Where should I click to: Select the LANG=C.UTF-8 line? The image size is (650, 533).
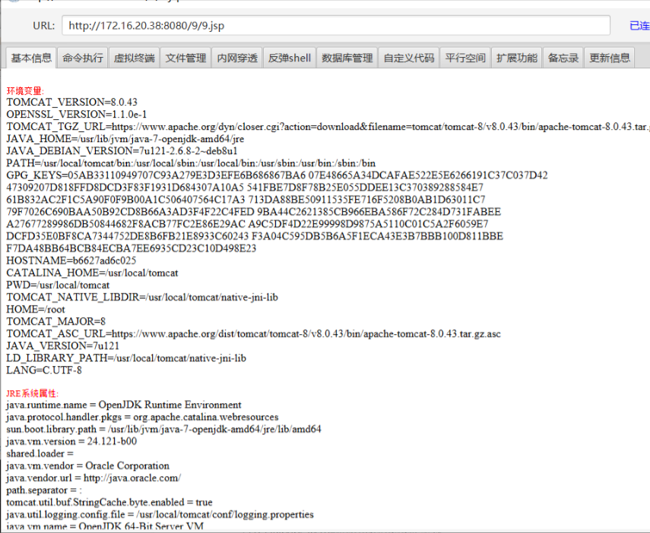pos(44,371)
